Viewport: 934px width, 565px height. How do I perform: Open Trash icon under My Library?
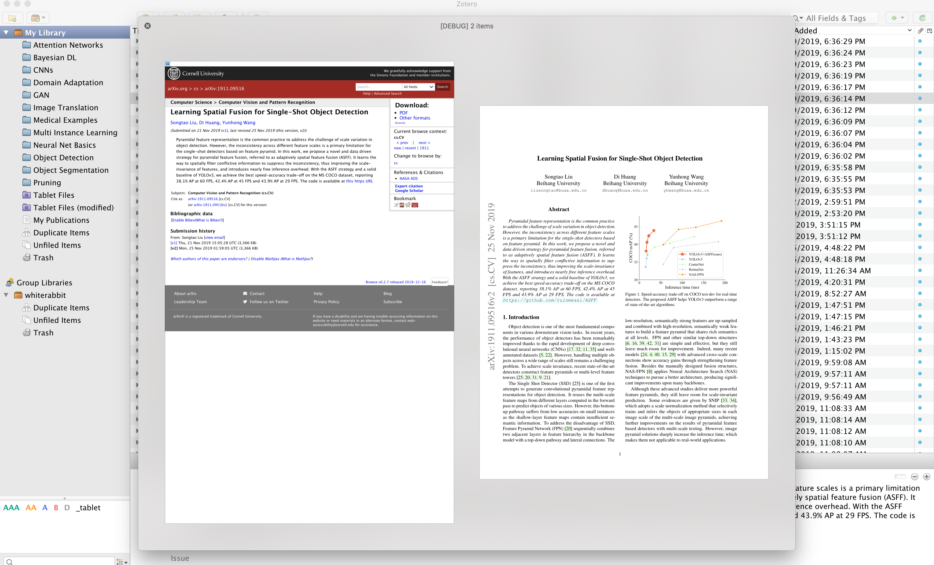[x=27, y=257]
